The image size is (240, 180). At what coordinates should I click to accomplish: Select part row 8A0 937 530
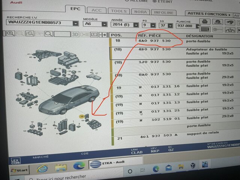point(175,78)
